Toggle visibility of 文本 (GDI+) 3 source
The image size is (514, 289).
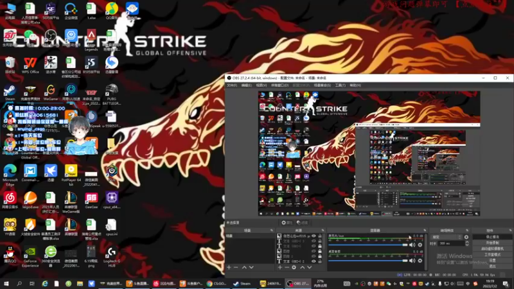[314, 241]
